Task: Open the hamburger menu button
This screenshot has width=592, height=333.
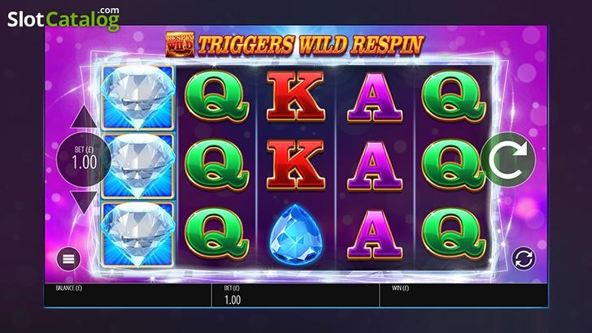Action: [x=68, y=259]
